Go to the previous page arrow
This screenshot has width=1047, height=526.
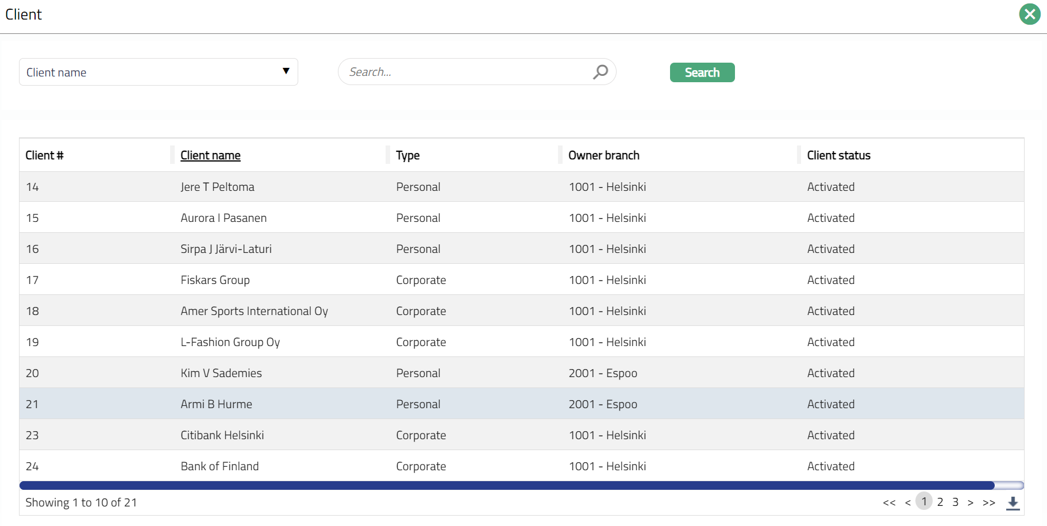(907, 503)
